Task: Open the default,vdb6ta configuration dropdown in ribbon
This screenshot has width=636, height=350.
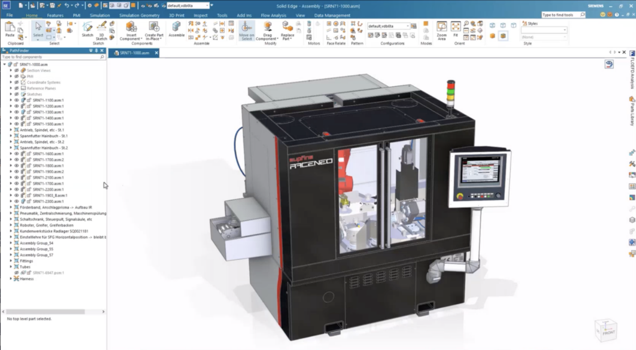Action: (x=409, y=26)
